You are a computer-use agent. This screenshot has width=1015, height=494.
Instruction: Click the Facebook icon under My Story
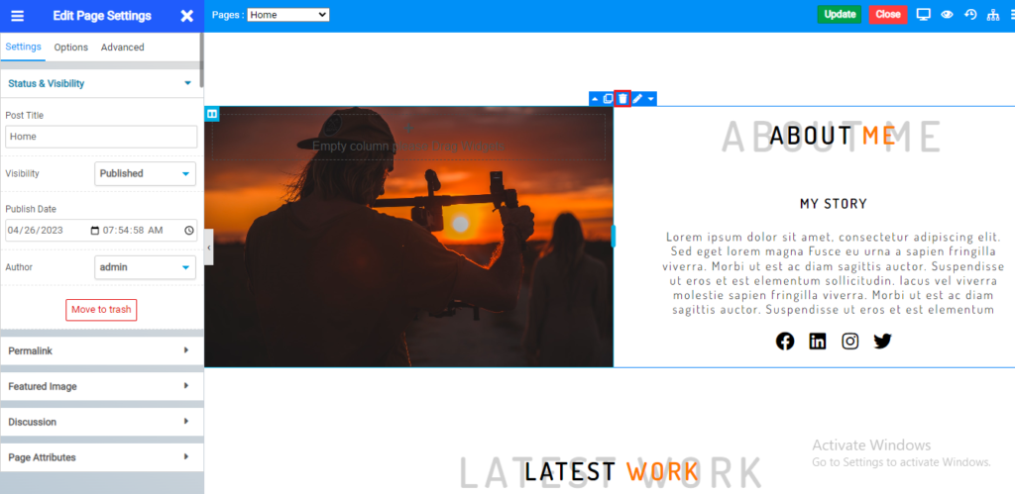click(x=785, y=341)
